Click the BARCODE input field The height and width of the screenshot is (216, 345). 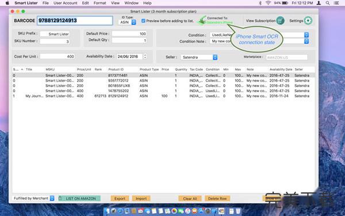click(x=75, y=21)
